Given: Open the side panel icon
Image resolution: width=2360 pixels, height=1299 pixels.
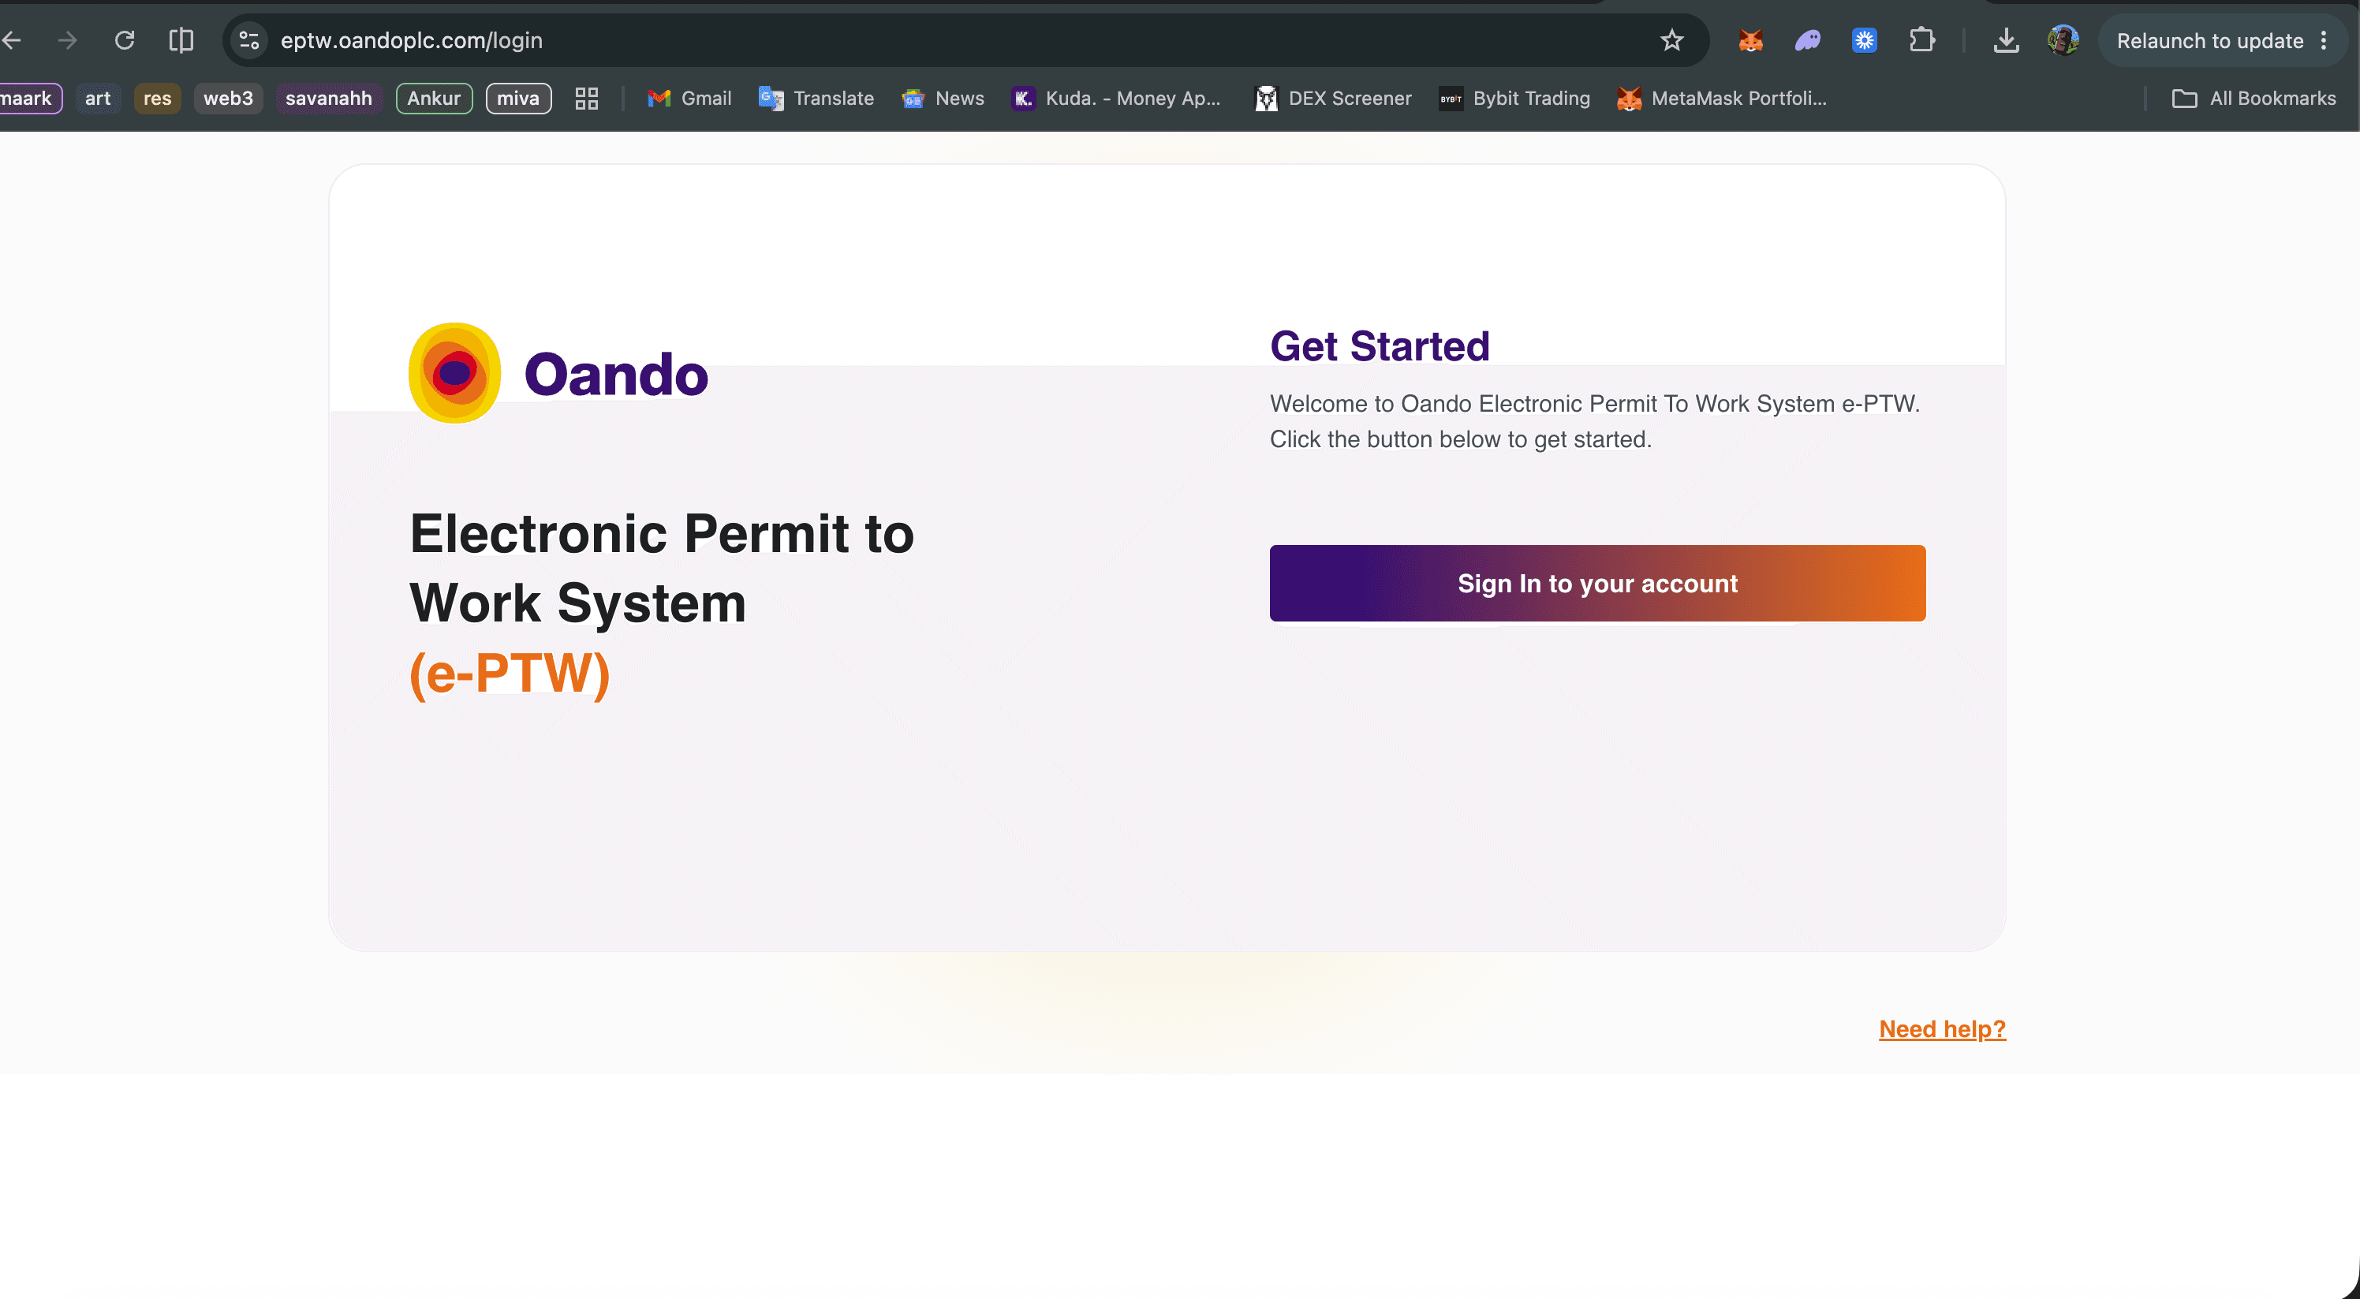Looking at the screenshot, I should point(181,40).
